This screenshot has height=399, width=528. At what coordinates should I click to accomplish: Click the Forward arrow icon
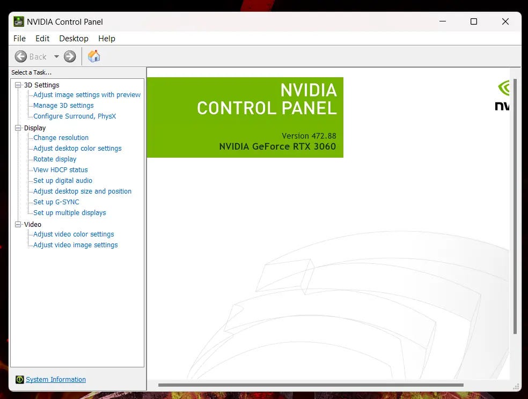[70, 56]
